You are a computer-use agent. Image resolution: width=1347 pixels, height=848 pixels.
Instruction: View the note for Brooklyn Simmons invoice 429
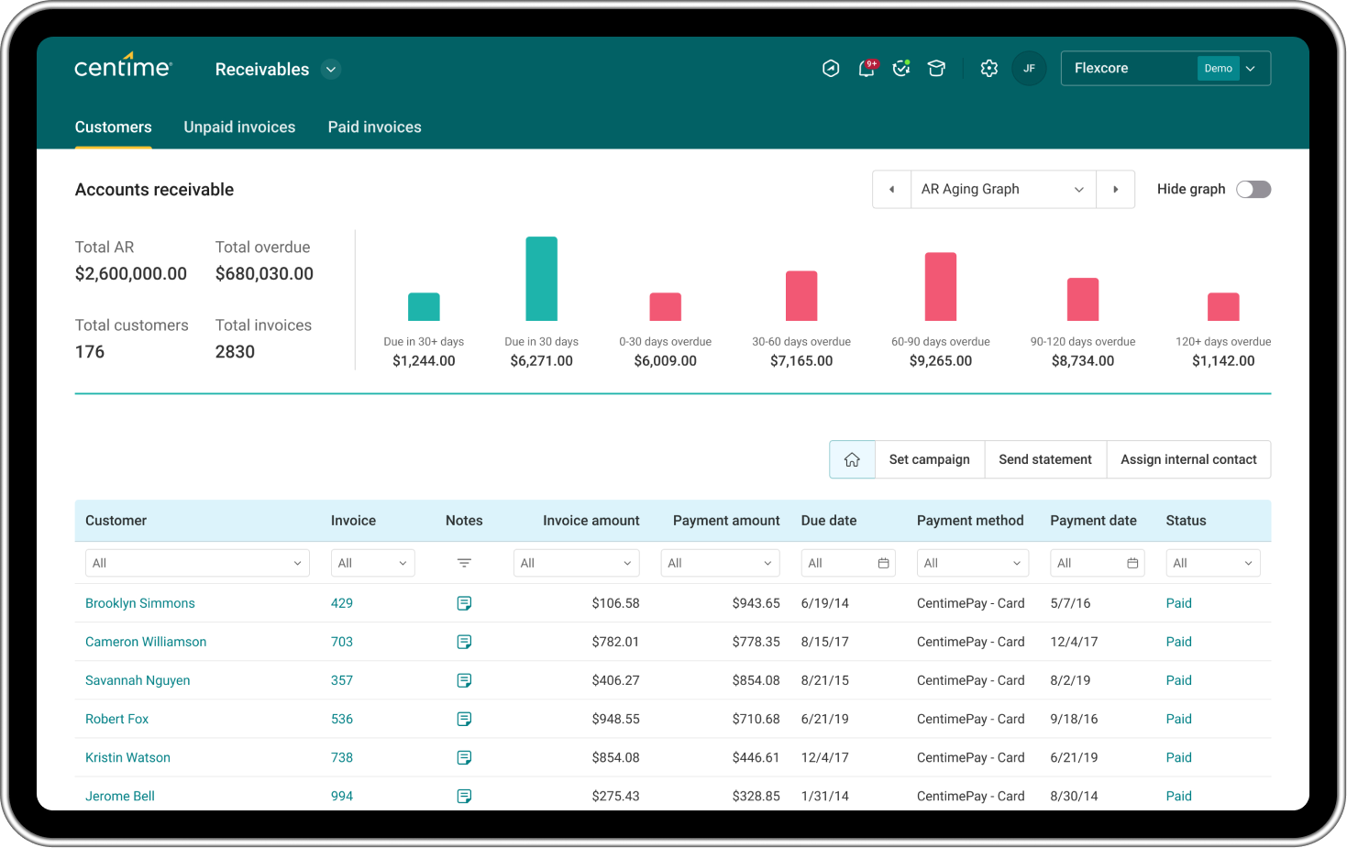coord(464,603)
